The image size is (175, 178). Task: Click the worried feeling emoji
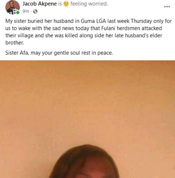pos(66,4)
